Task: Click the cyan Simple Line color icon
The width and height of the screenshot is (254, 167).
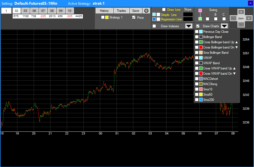Action: [154, 15]
